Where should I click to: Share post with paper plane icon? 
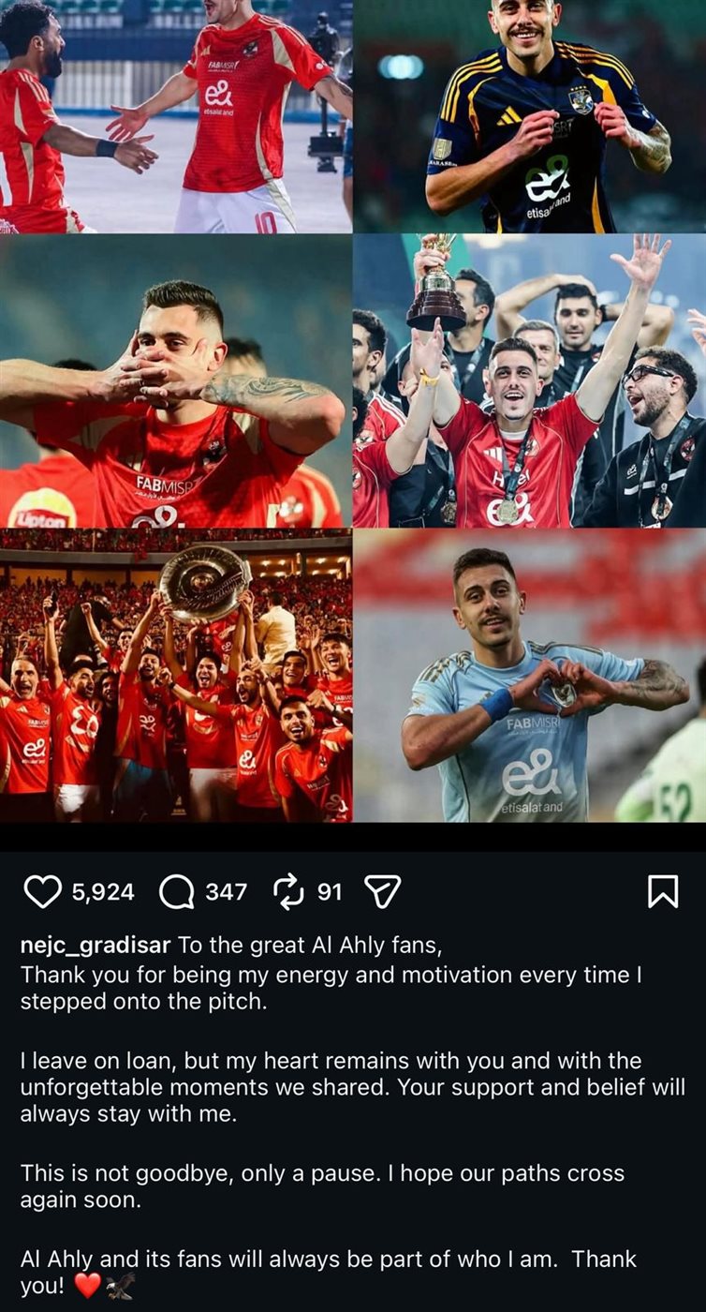(381, 891)
